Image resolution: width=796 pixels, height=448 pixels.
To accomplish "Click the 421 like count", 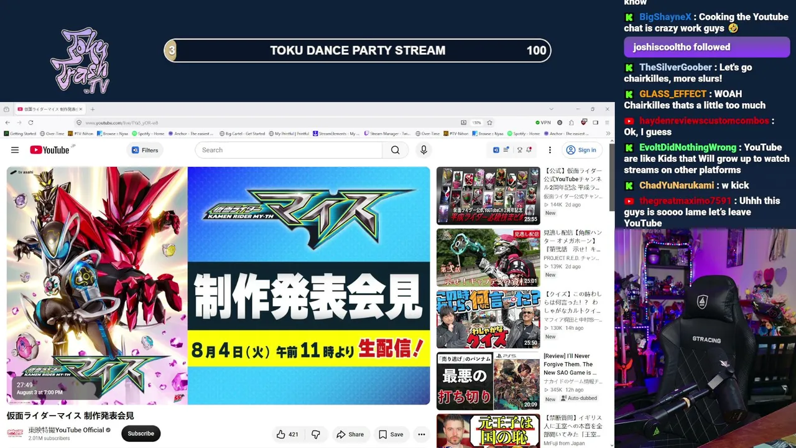I will (x=294, y=434).
